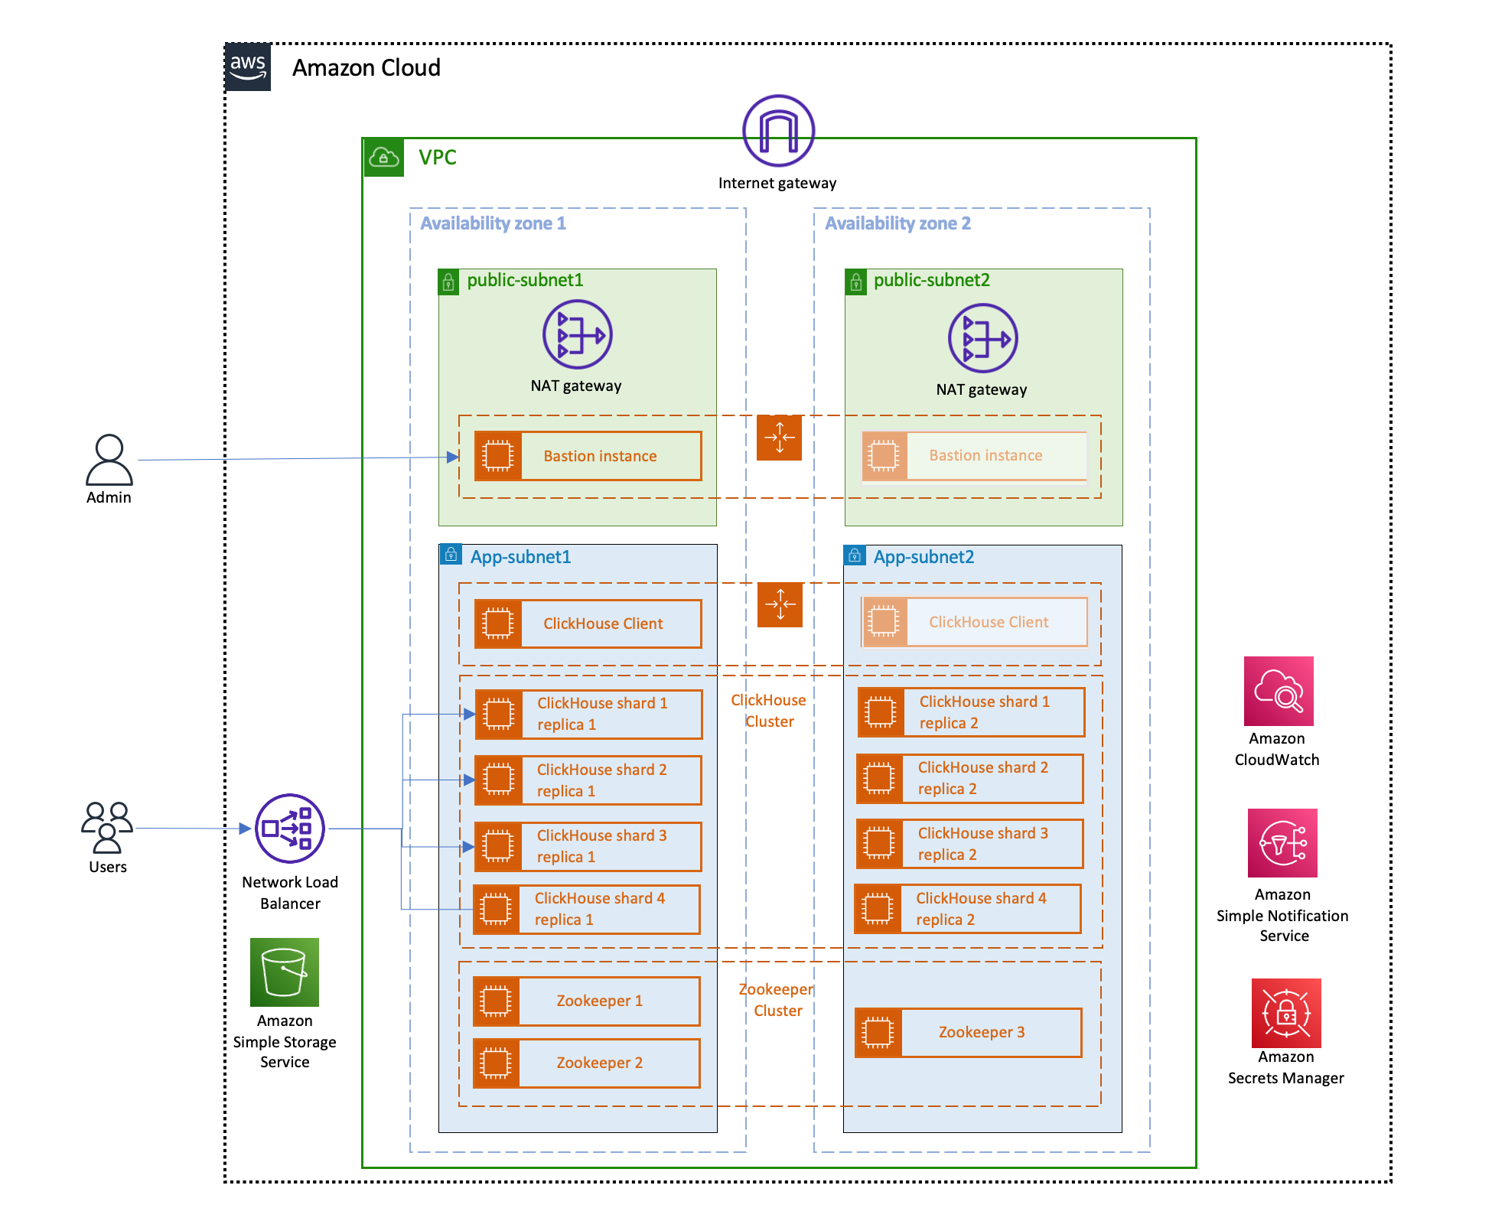Select the NAT gateway in public-subnet1
This screenshot has width=1492, height=1221.
coord(577,334)
